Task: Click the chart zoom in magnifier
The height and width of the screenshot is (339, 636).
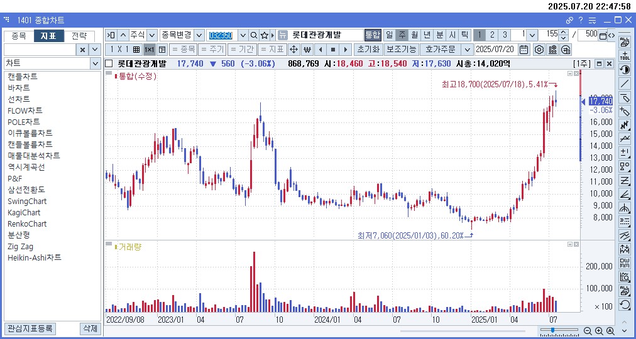Action: [599, 331]
